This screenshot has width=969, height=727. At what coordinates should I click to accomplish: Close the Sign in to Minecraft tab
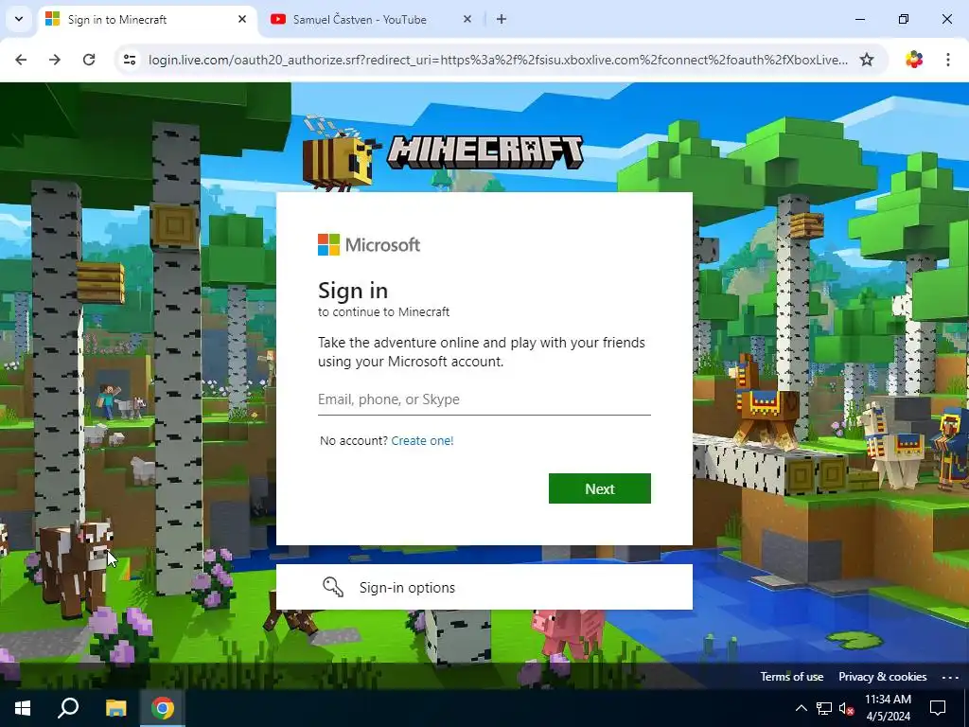[x=242, y=19]
